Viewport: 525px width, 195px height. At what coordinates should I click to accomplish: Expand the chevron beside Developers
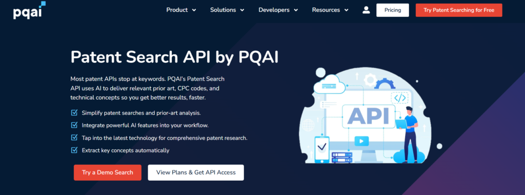[x=296, y=10]
